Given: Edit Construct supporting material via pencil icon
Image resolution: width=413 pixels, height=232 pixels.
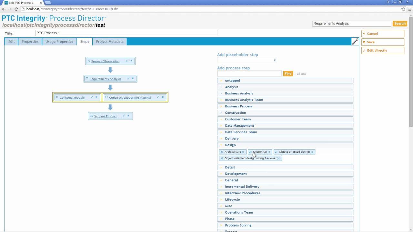Looking at the screenshot, I should pyautogui.click(x=158, y=97).
